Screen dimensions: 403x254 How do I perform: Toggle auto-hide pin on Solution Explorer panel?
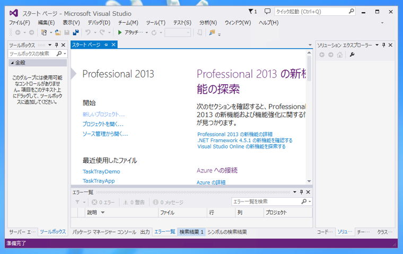tap(384, 45)
